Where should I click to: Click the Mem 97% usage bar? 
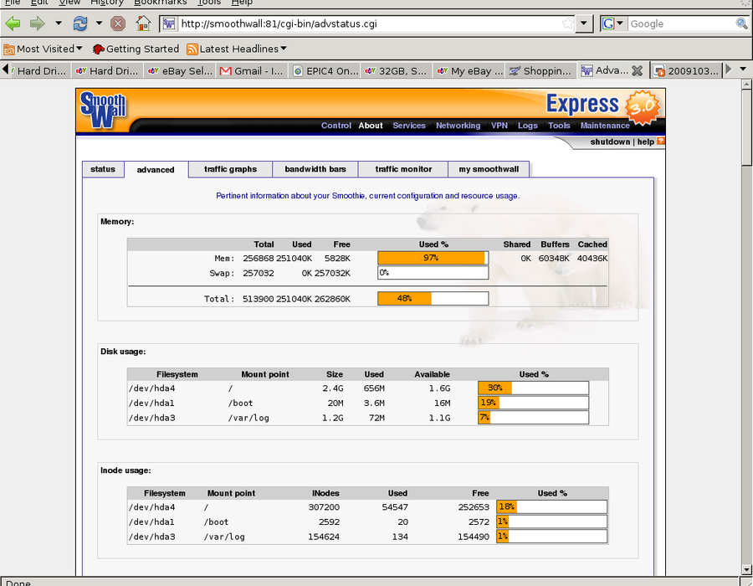pos(433,258)
